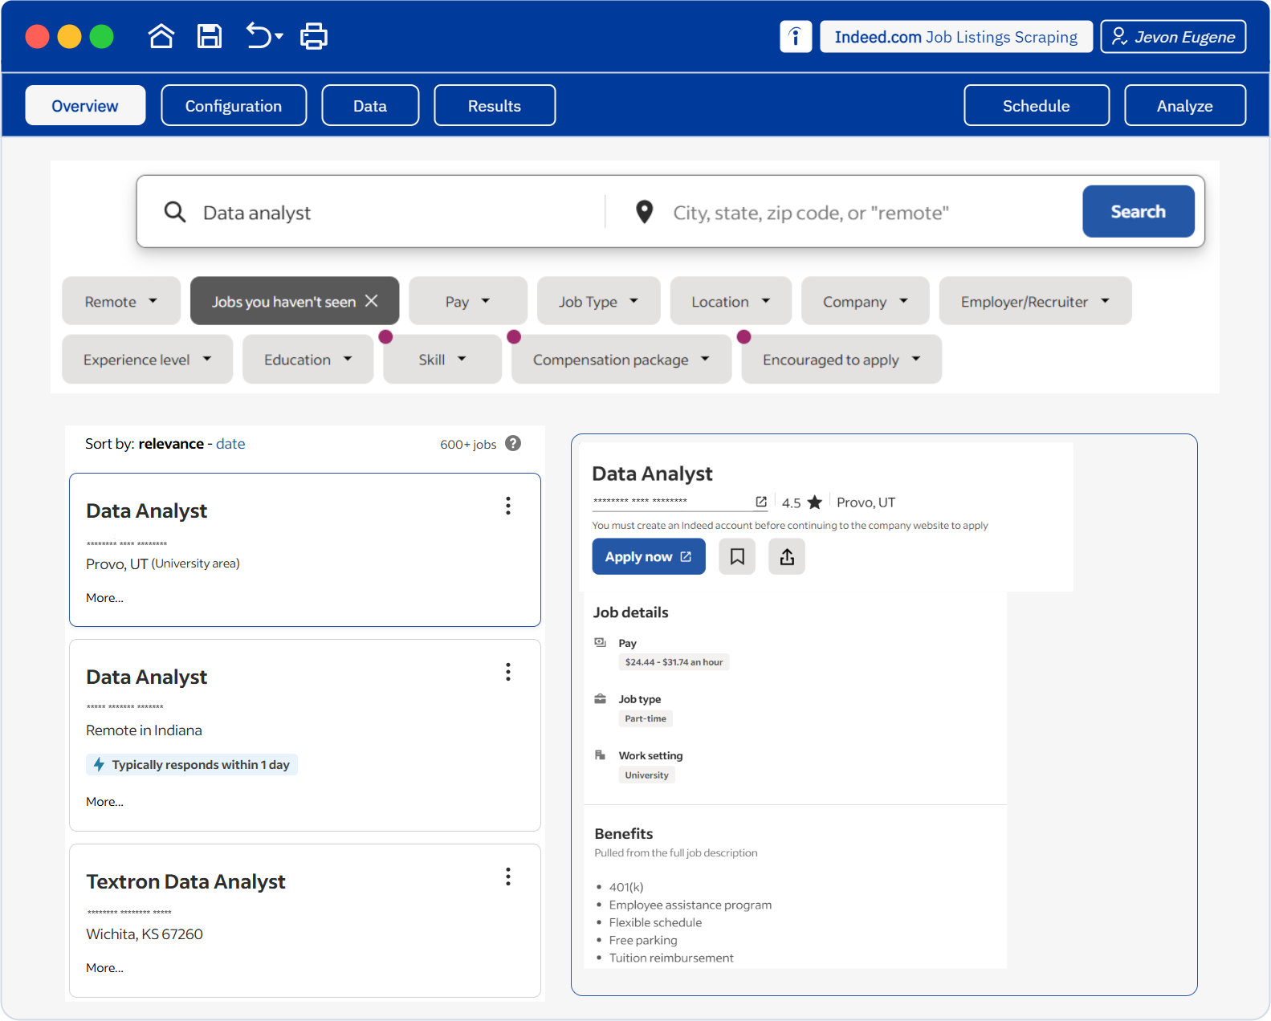Expand the Encouraged to apply dropdown
Viewport: 1271px width, 1021px height.
[x=841, y=359]
